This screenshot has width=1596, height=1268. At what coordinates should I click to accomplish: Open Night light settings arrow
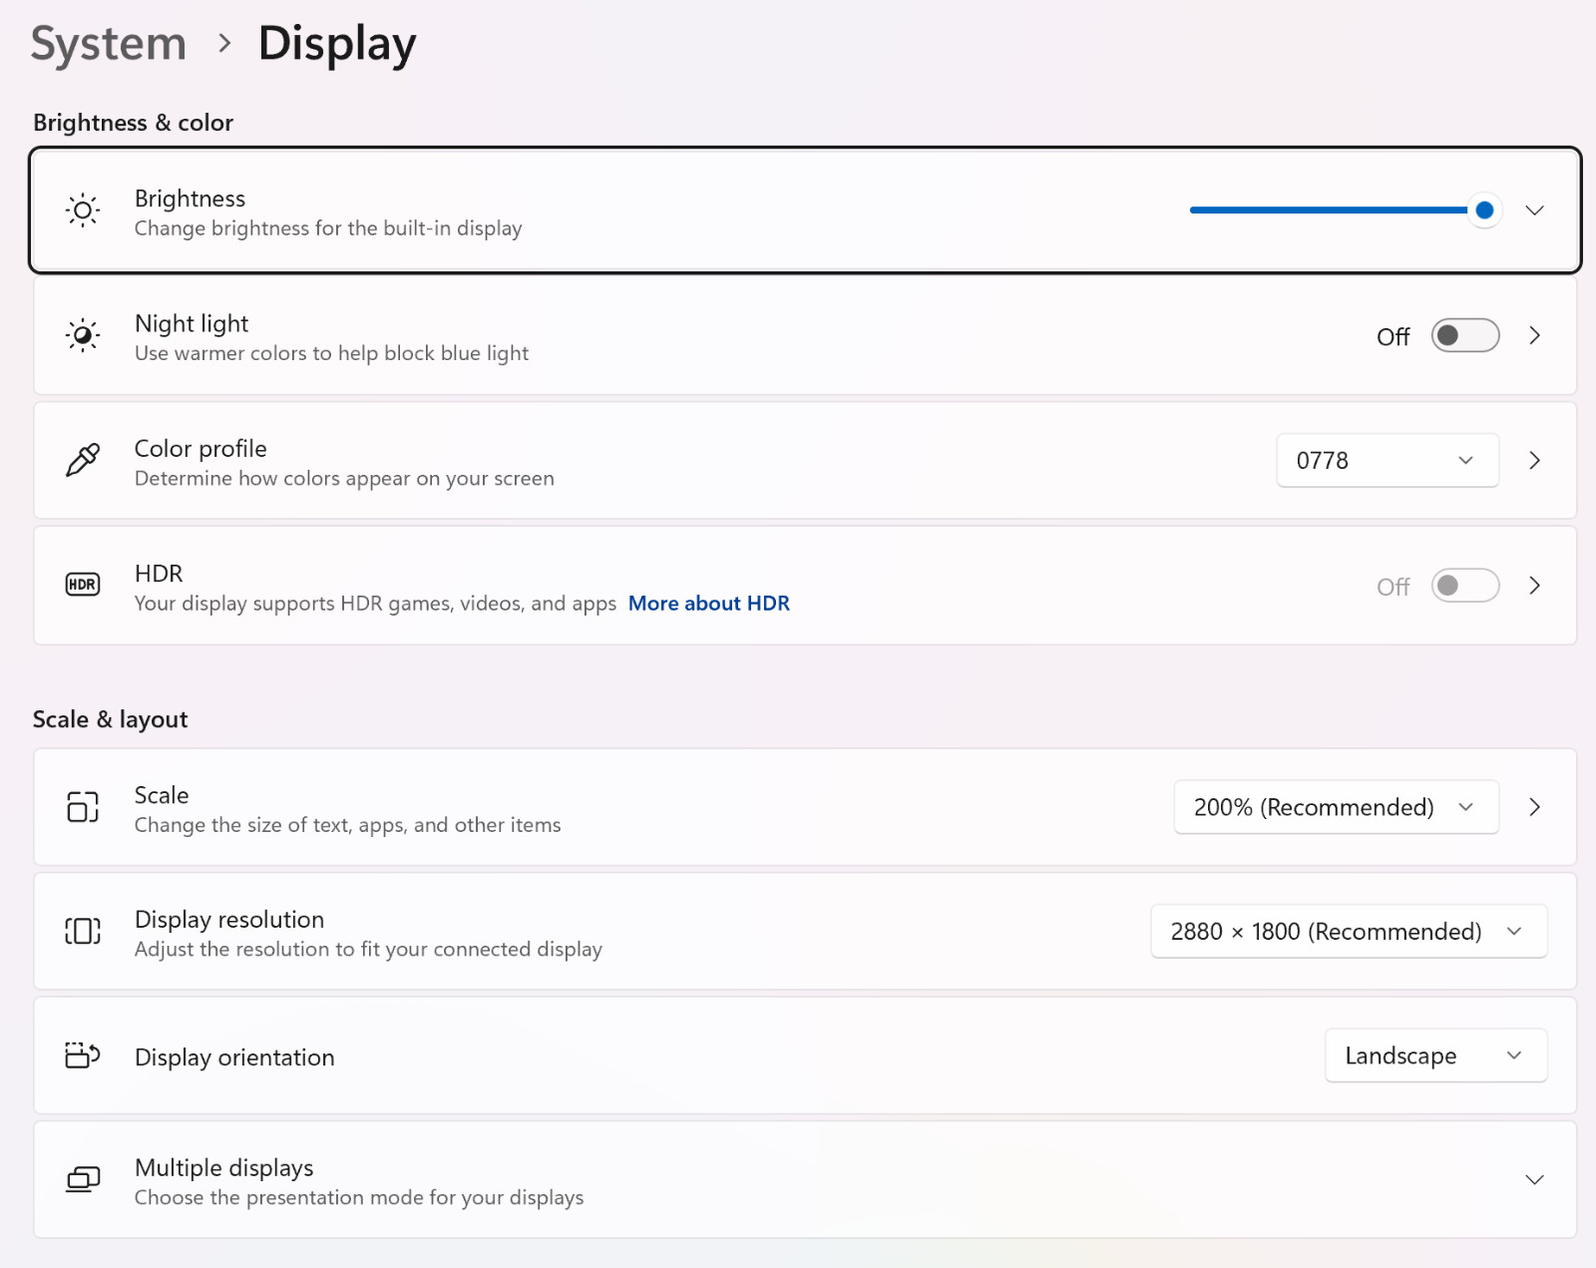coord(1534,335)
